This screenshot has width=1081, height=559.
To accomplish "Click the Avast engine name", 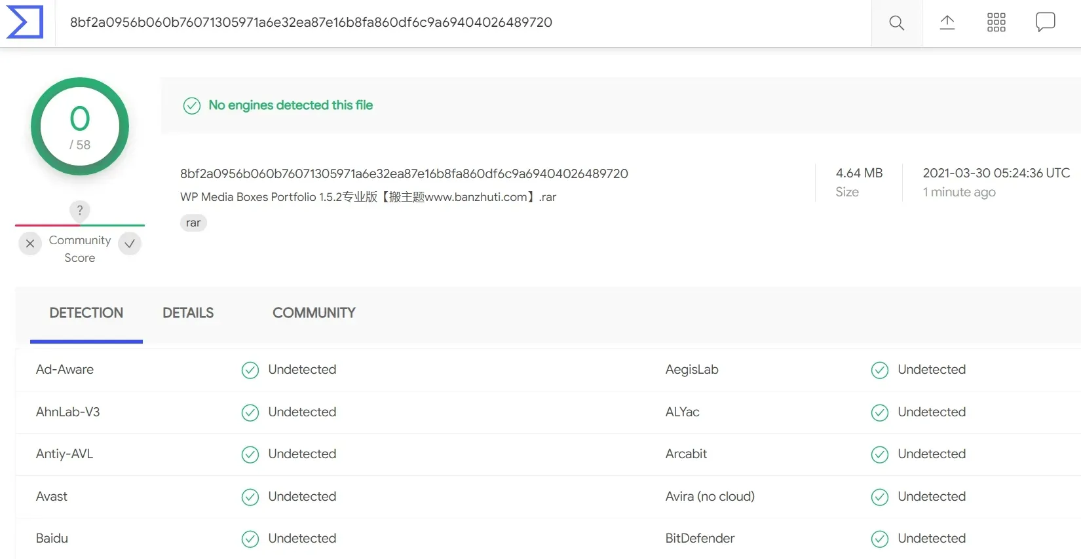I will 52,496.
